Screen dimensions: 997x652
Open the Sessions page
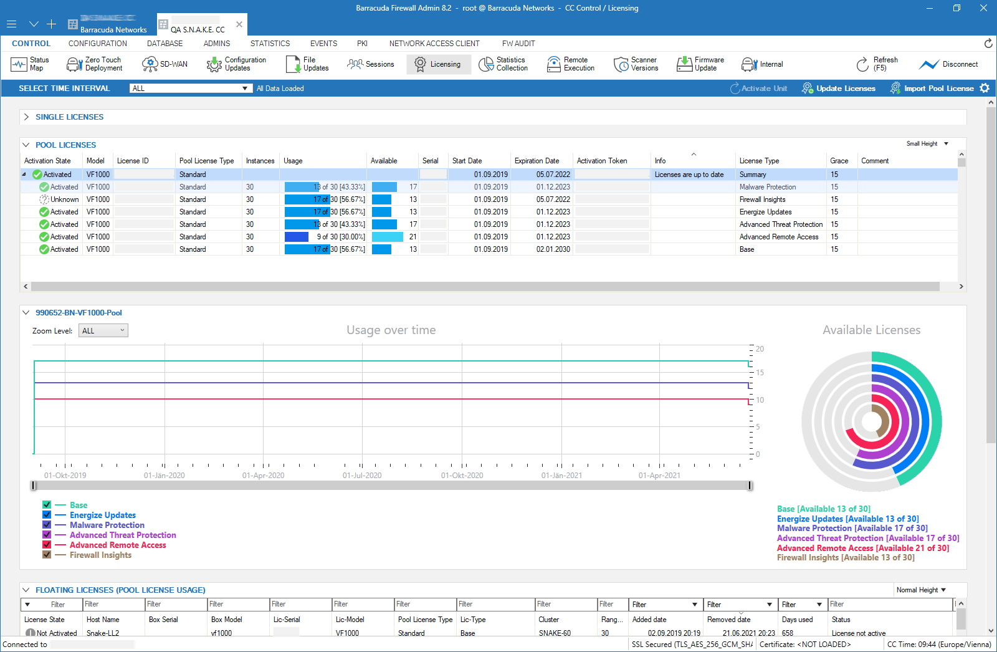(371, 64)
